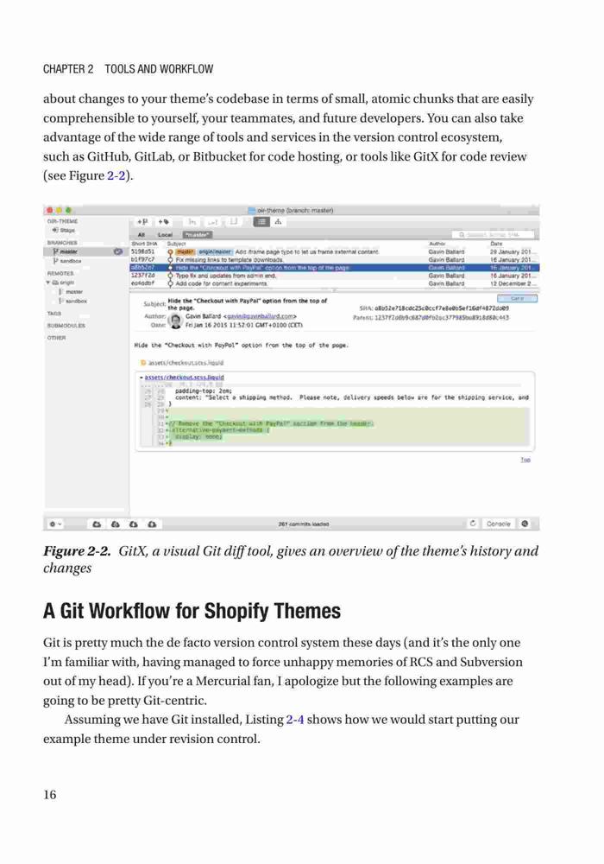Collapse the origin remote tree
The height and width of the screenshot is (864, 604).
[x=47, y=283]
